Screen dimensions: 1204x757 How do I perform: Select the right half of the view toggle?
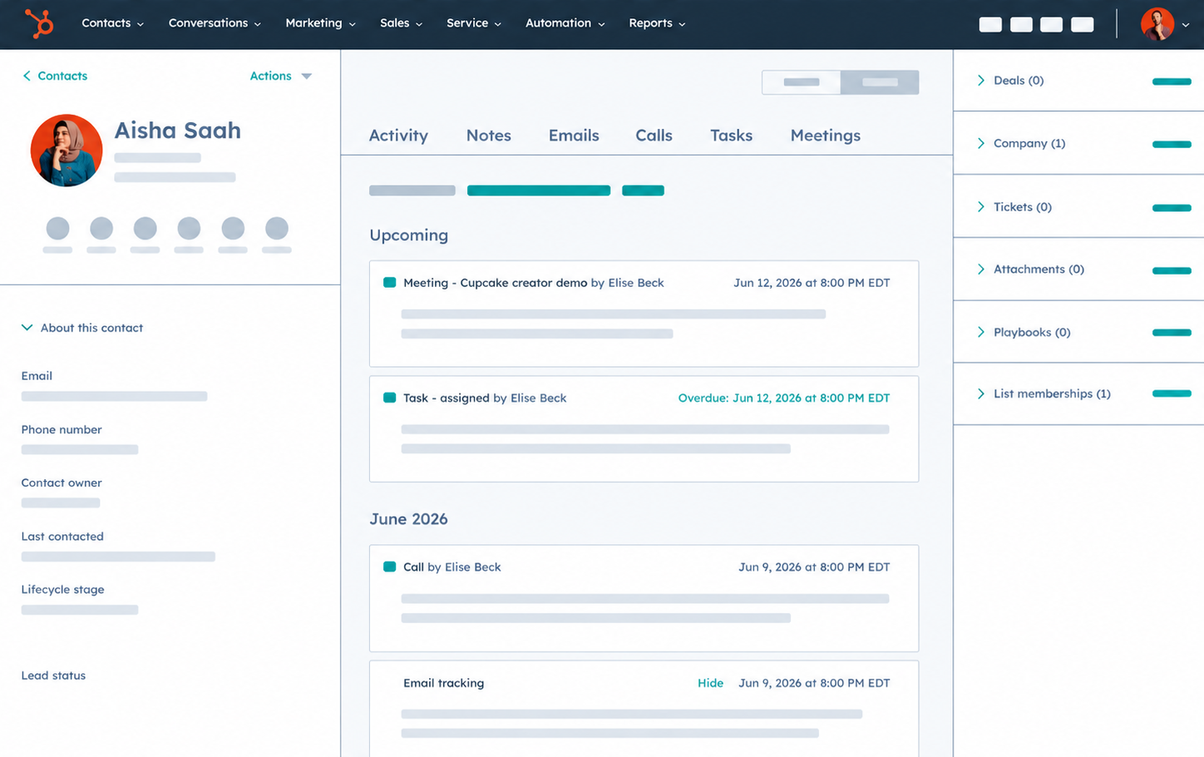(x=880, y=82)
